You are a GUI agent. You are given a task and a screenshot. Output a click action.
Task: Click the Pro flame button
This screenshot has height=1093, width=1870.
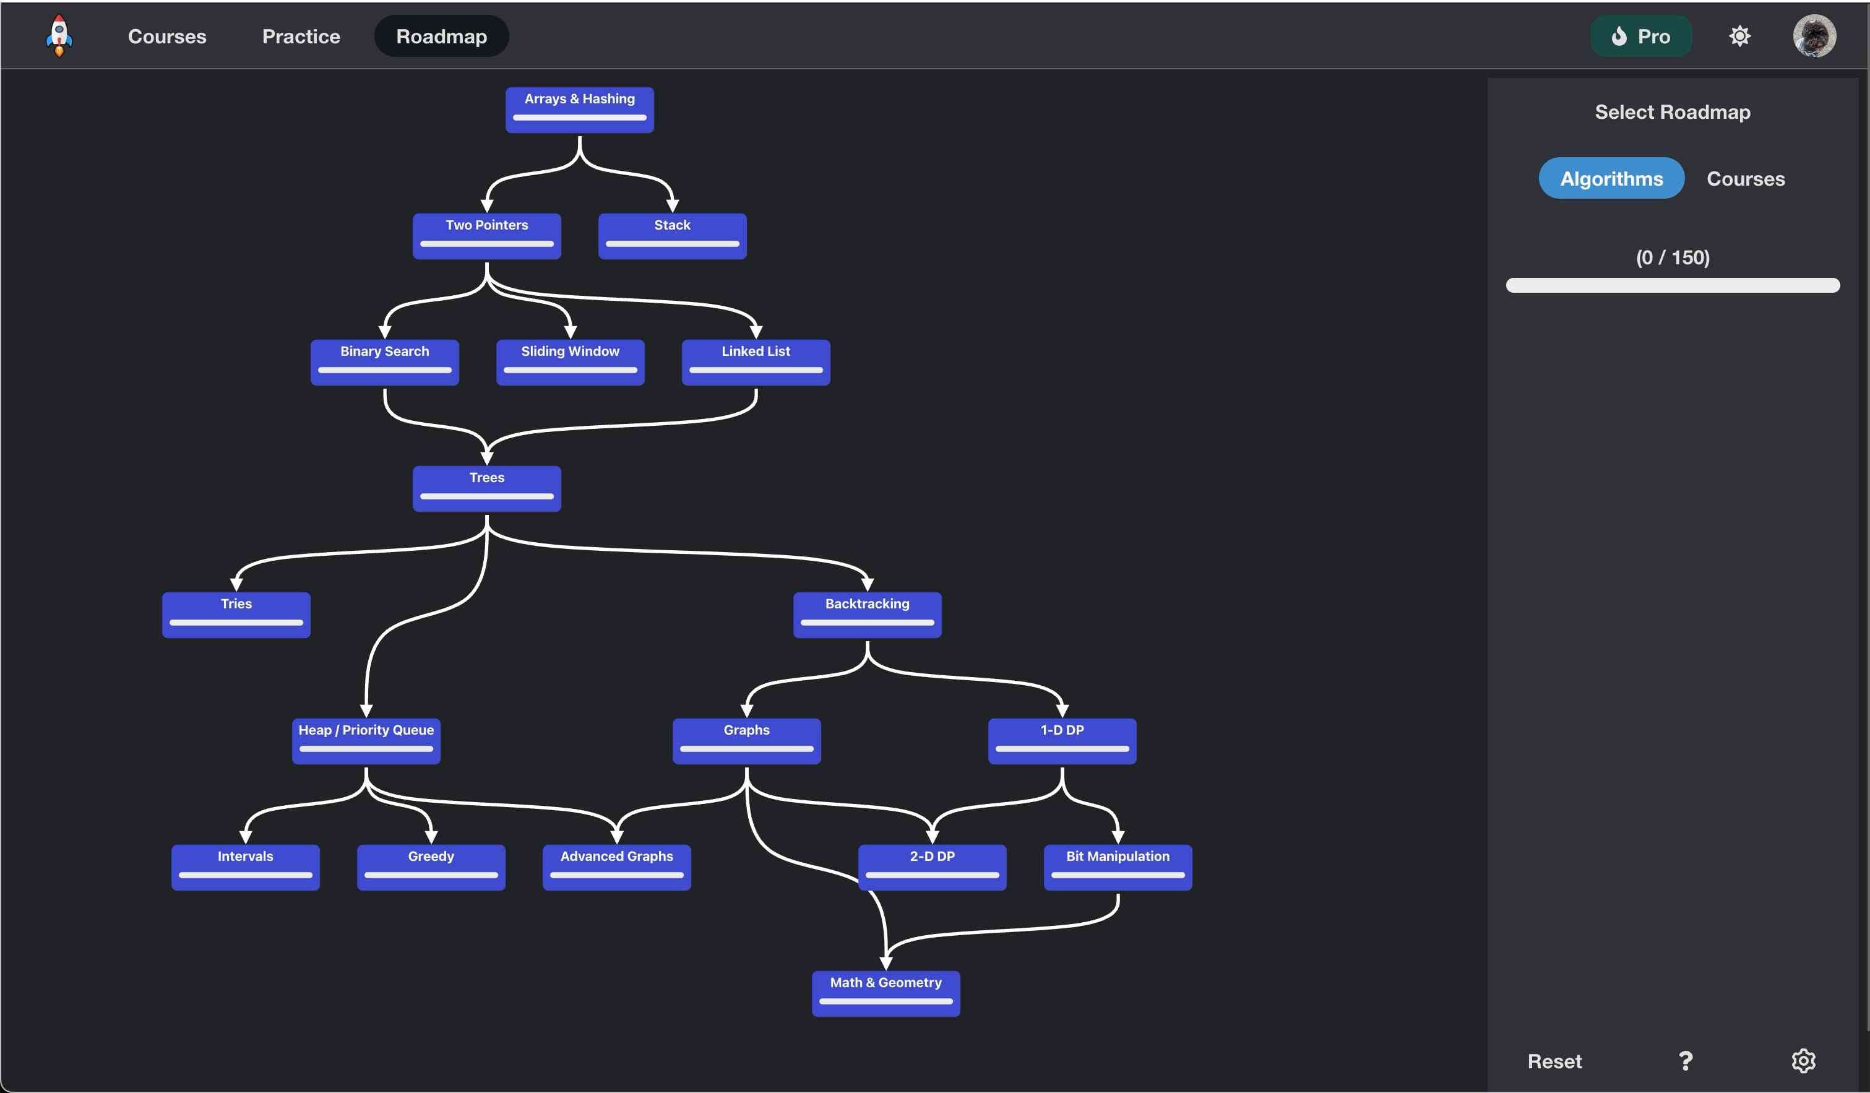[1640, 36]
